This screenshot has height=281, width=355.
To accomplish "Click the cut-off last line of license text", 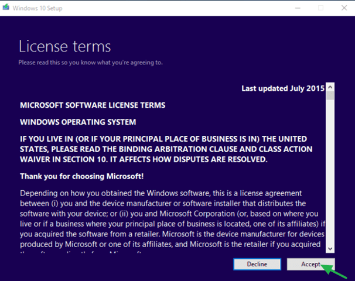I will coord(81,252).
